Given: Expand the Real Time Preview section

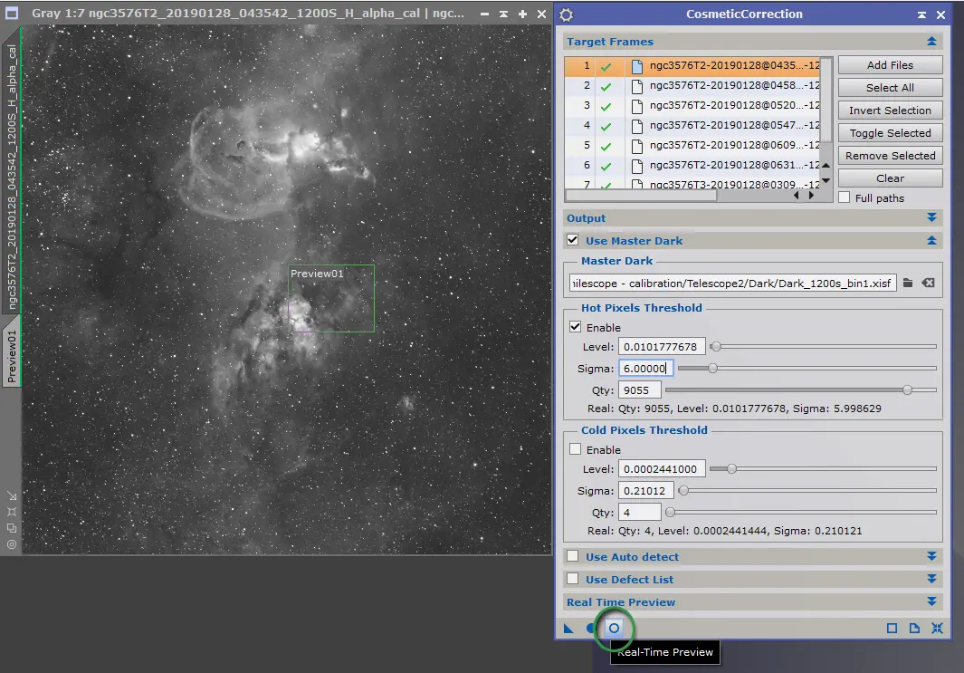Looking at the screenshot, I should tap(931, 601).
